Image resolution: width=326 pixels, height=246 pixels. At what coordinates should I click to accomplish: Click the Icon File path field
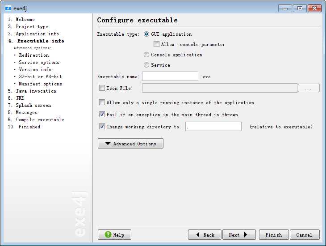click(220, 88)
